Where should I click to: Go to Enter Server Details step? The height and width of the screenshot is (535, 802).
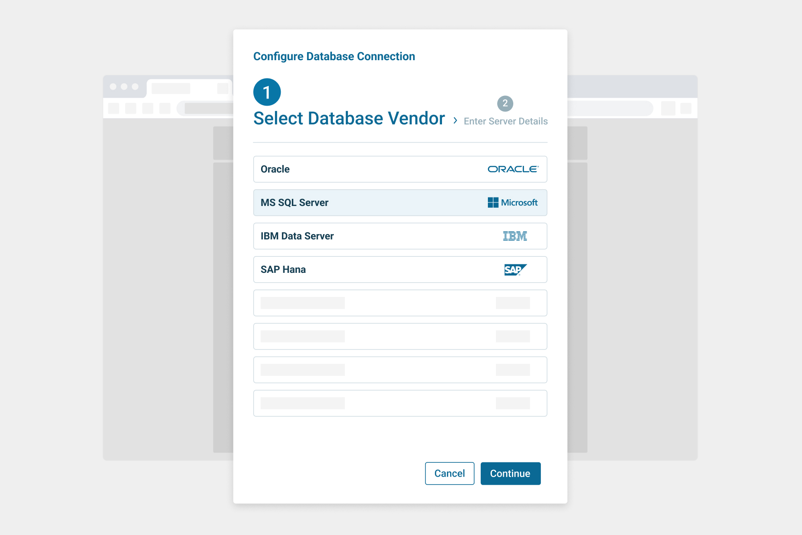(506, 121)
